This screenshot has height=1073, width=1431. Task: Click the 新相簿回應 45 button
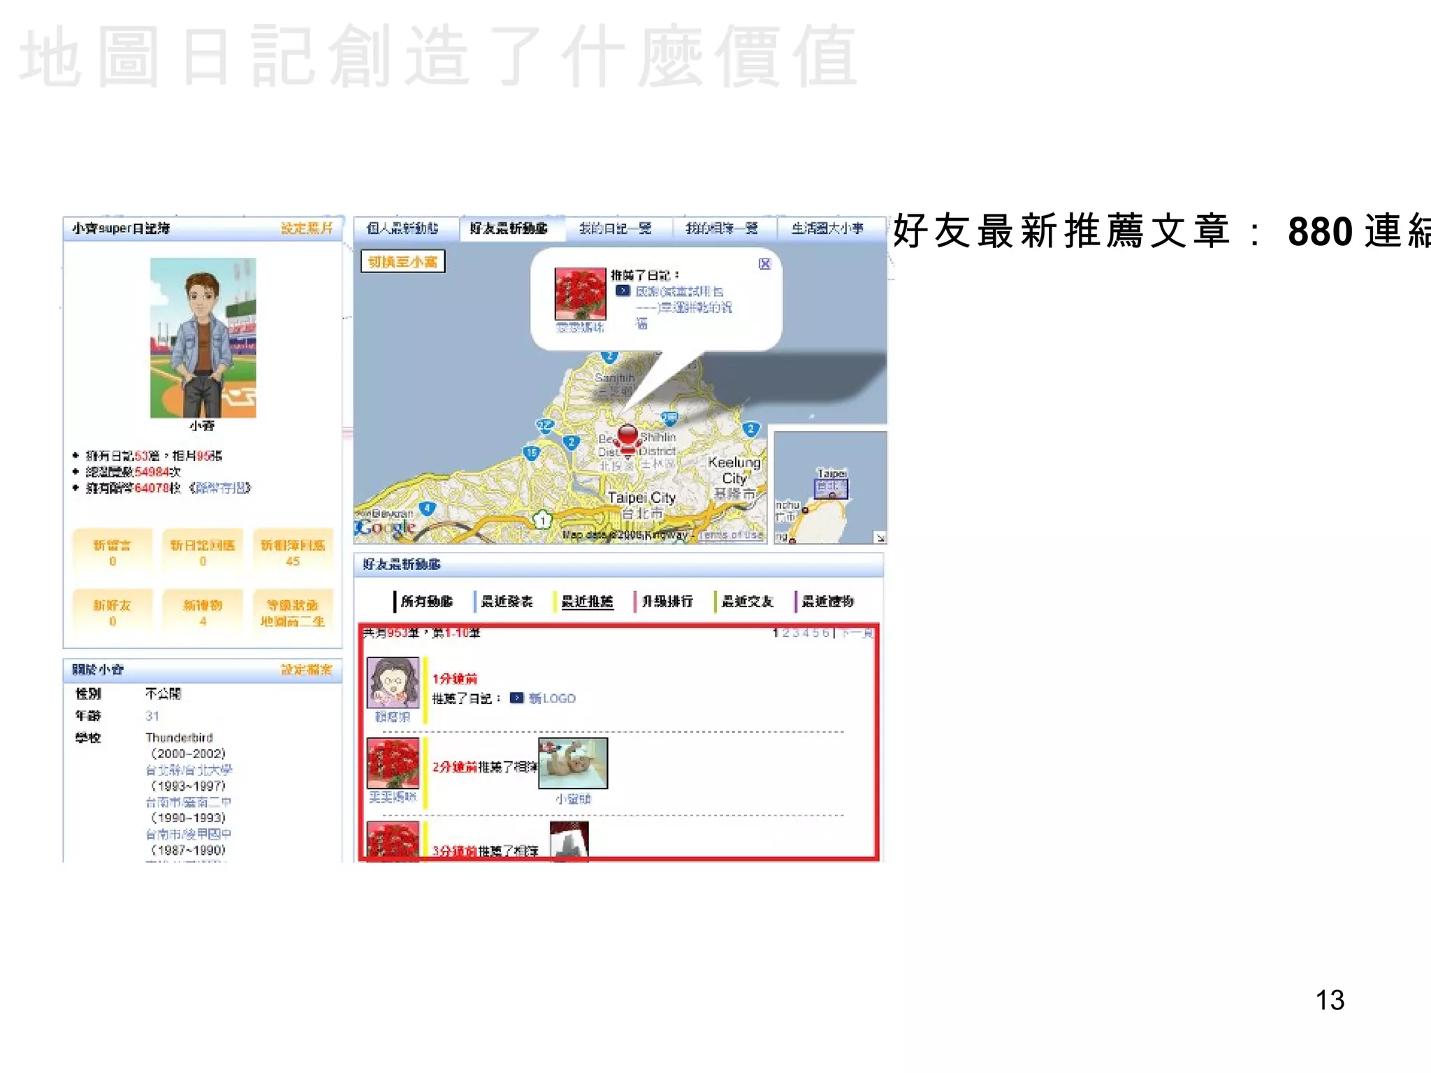point(293,553)
